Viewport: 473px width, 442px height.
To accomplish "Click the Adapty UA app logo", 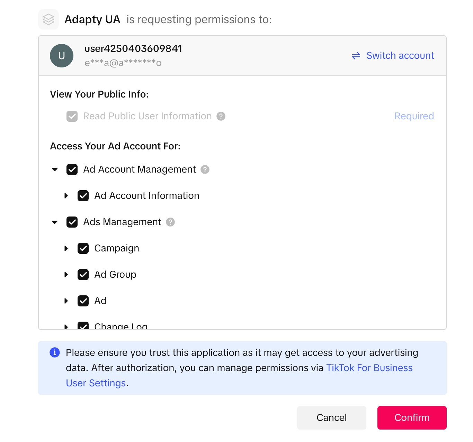I will (48, 19).
